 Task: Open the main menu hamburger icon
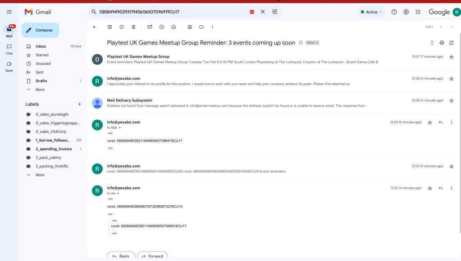point(9,12)
